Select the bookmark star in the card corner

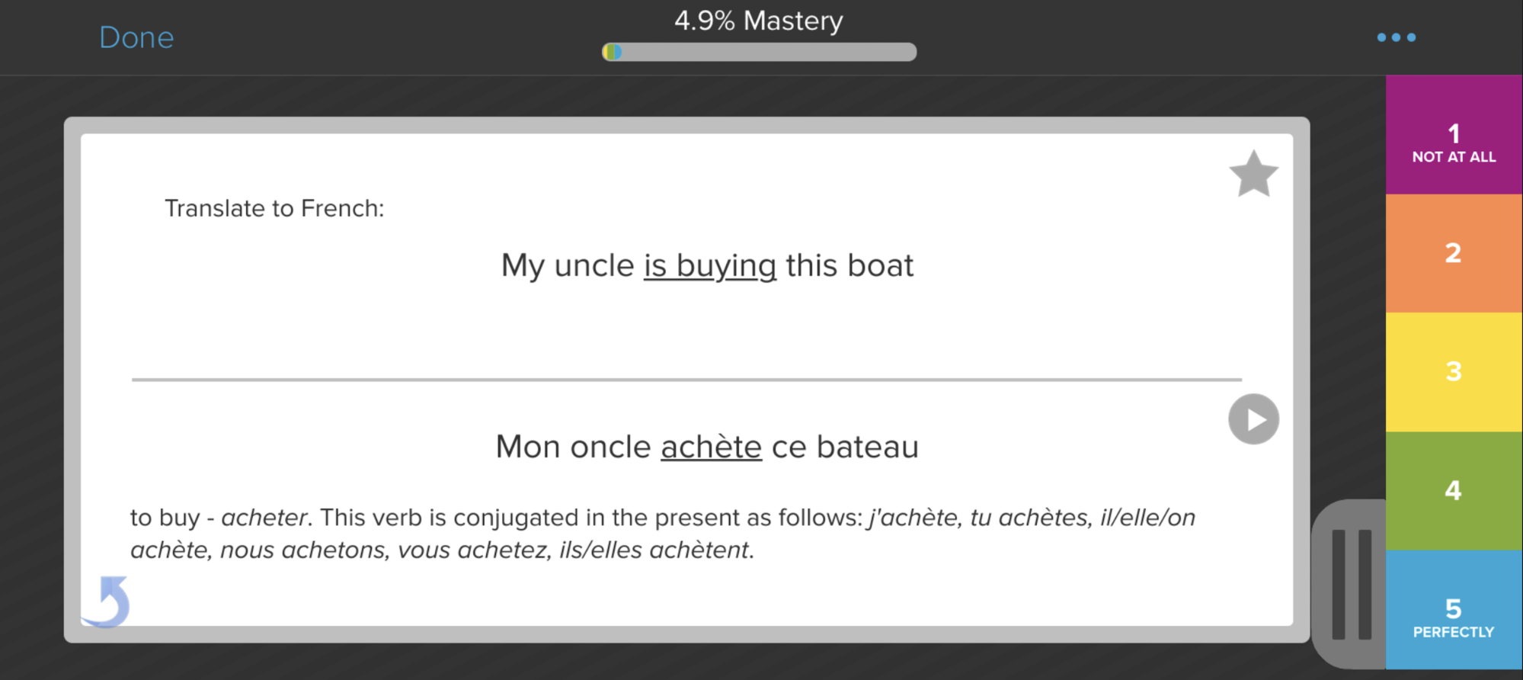point(1253,173)
